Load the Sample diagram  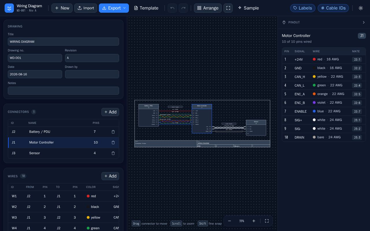tap(248, 8)
